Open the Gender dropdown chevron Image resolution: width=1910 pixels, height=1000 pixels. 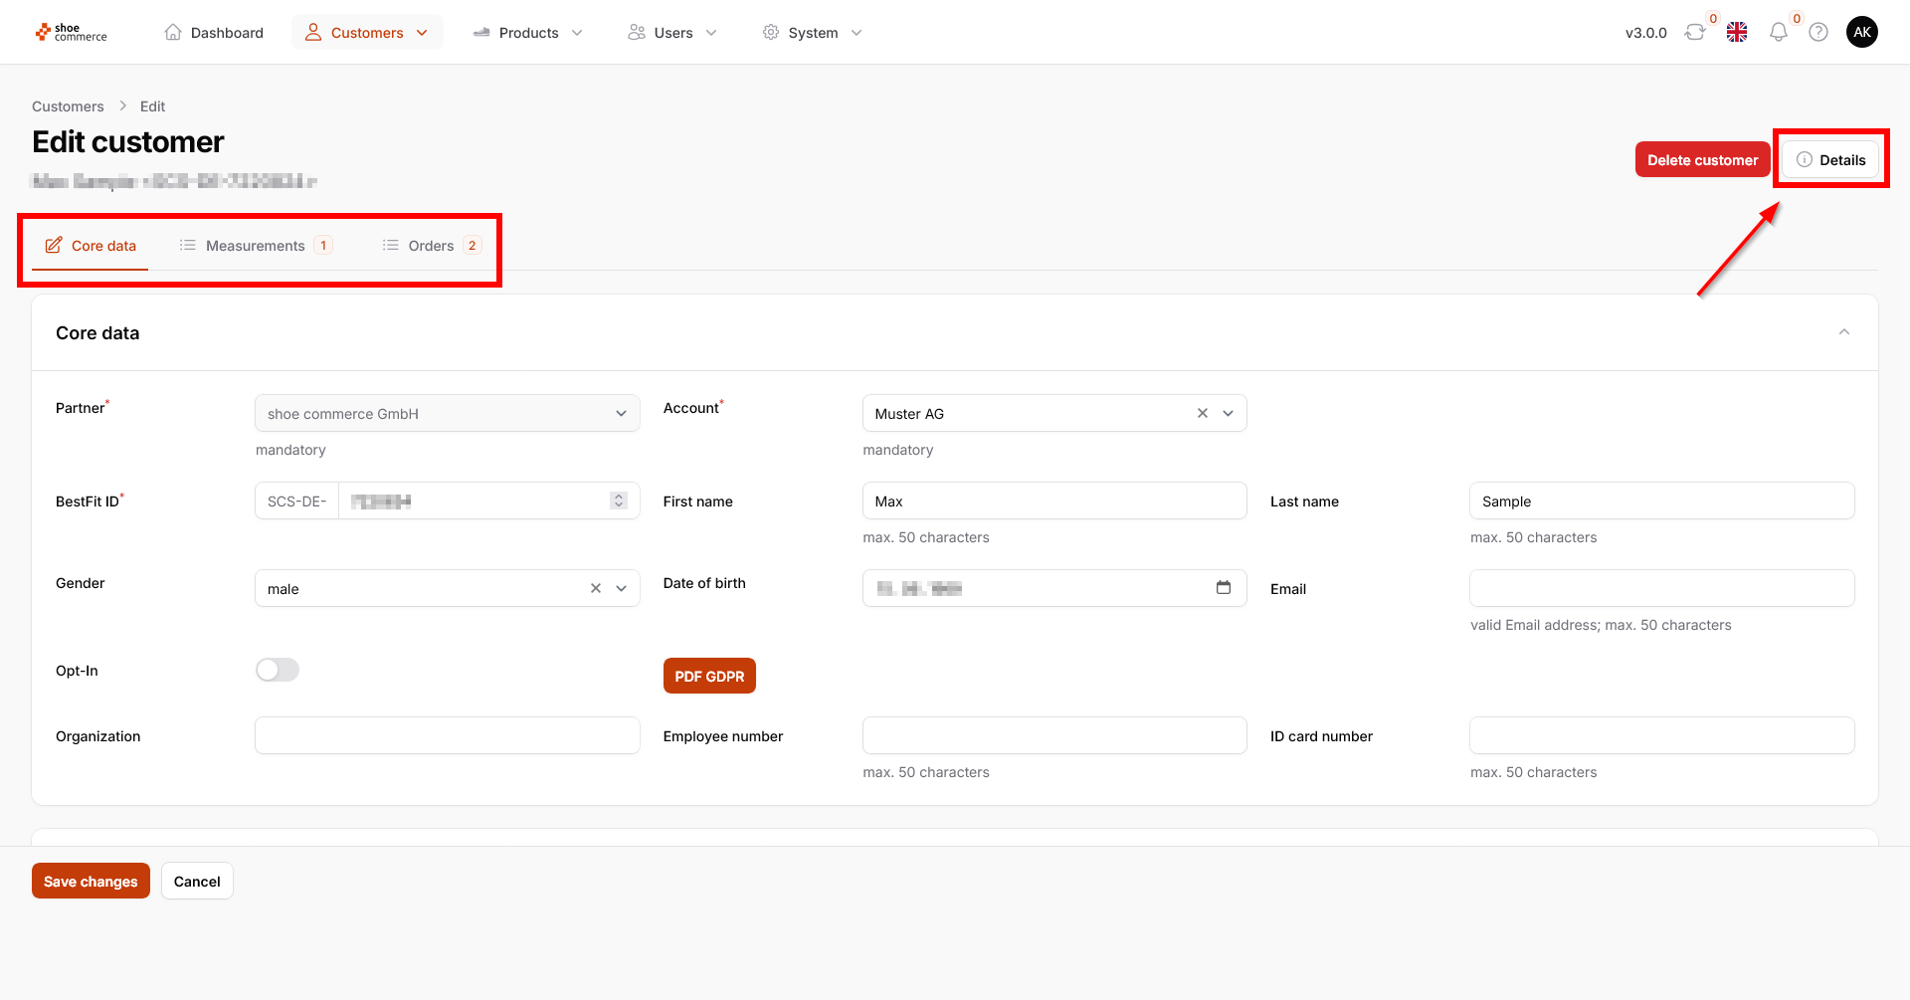(622, 589)
